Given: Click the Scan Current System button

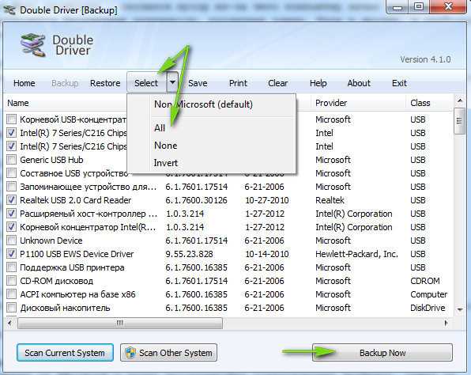Looking at the screenshot, I should pos(65,352).
